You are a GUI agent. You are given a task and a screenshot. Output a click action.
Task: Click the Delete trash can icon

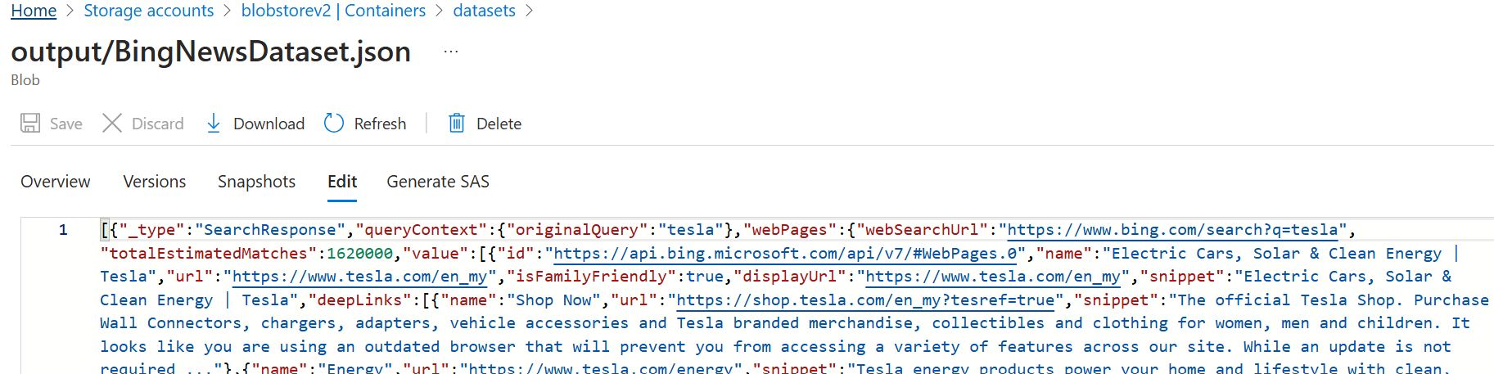[457, 124]
